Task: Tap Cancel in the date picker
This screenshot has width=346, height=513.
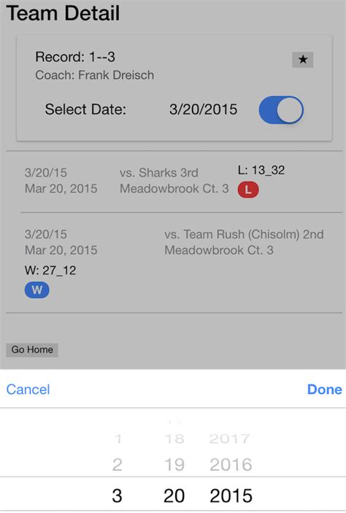Action: (x=28, y=390)
